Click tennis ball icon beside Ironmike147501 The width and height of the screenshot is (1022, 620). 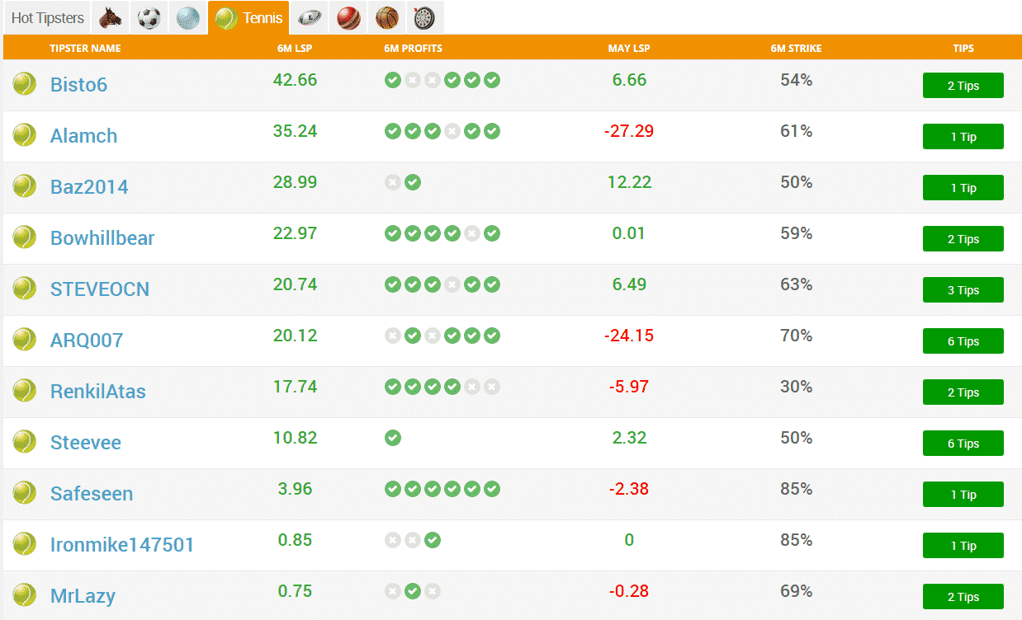(x=25, y=544)
